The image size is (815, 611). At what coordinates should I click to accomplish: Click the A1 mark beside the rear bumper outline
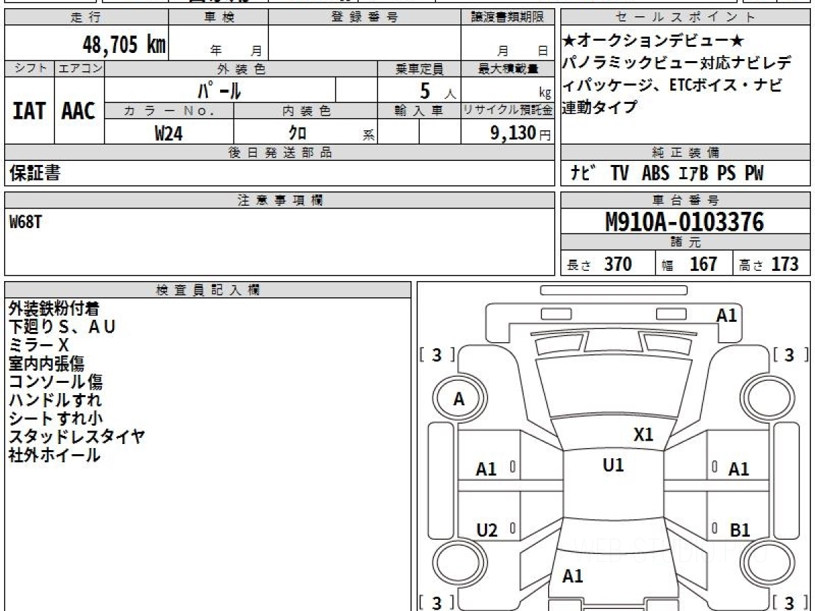click(x=726, y=315)
